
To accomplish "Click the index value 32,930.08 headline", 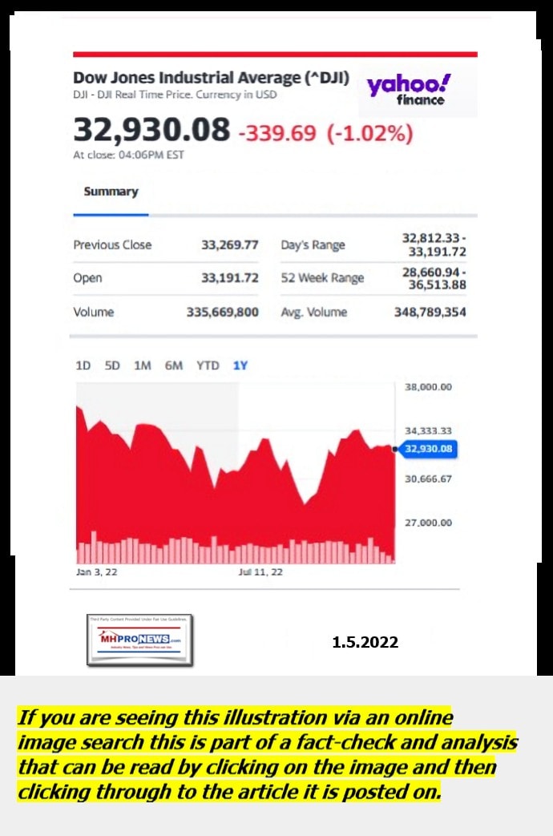I will [x=151, y=130].
